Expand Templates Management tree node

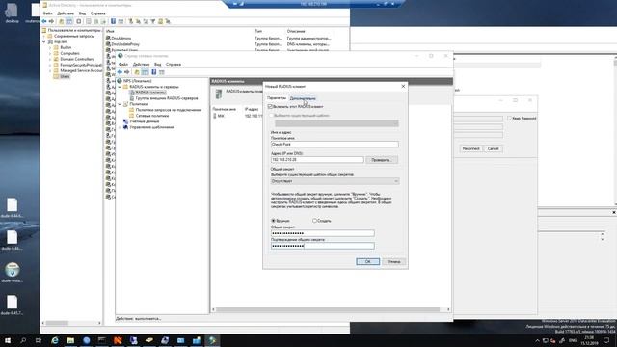point(120,127)
